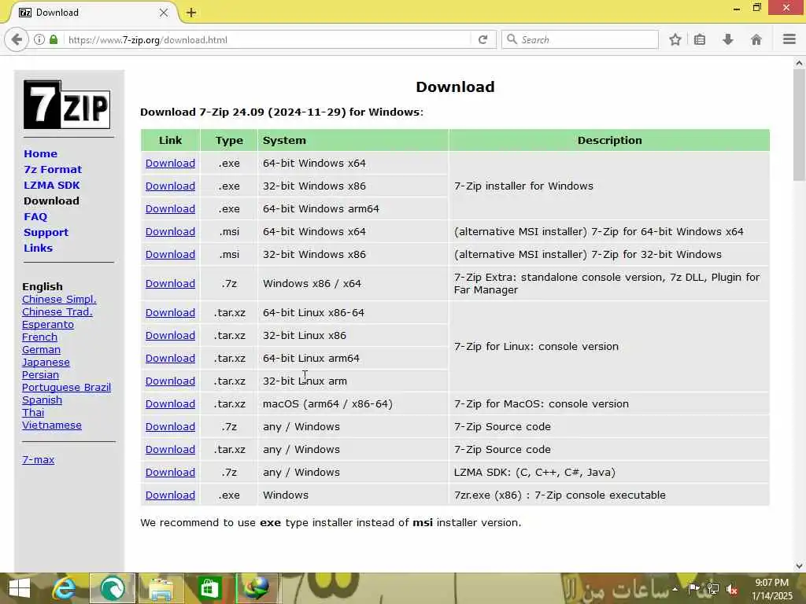Click the 7-Zip logo image
806x604 pixels.
67,105
